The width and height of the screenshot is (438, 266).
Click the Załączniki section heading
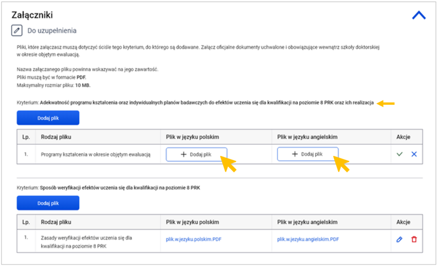click(x=32, y=15)
